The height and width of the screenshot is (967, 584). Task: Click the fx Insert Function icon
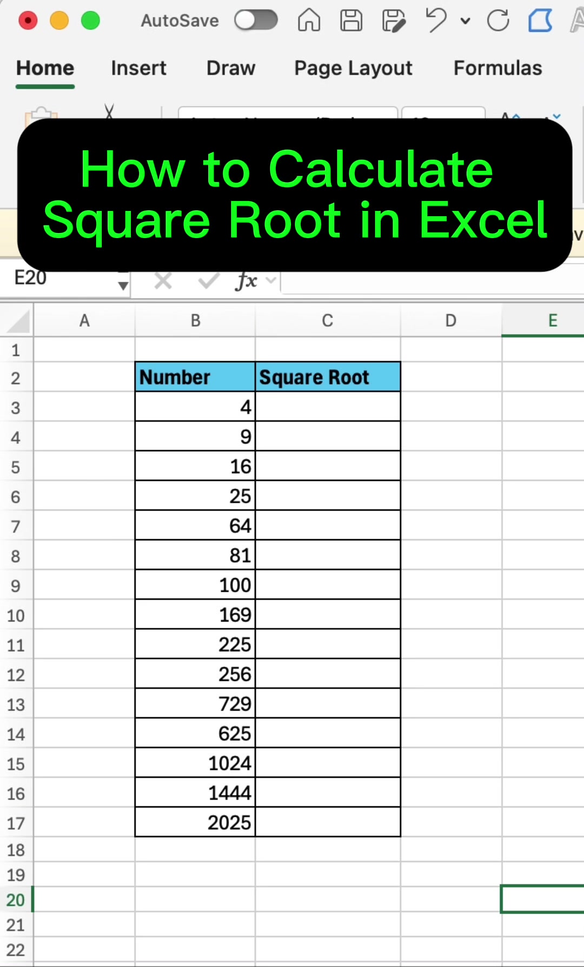(246, 281)
